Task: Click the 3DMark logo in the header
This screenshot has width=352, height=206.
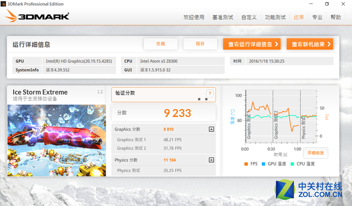Action: pos(37,16)
